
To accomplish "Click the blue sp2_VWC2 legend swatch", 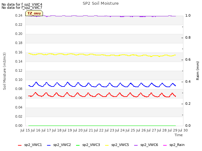I will 49,145.
